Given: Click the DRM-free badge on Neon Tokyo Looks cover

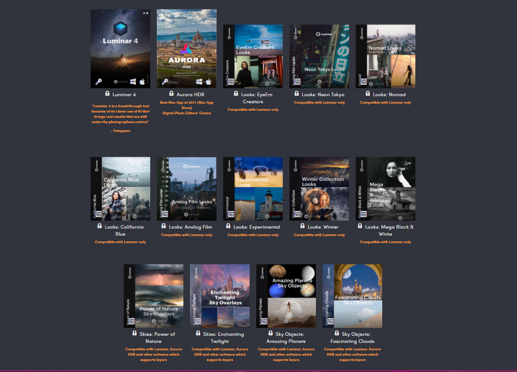Looking at the screenshot, I should [297, 82].
